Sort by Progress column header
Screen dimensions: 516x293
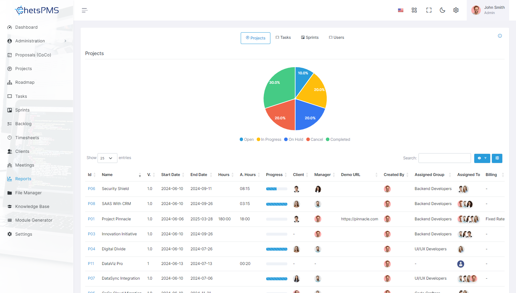click(276, 175)
